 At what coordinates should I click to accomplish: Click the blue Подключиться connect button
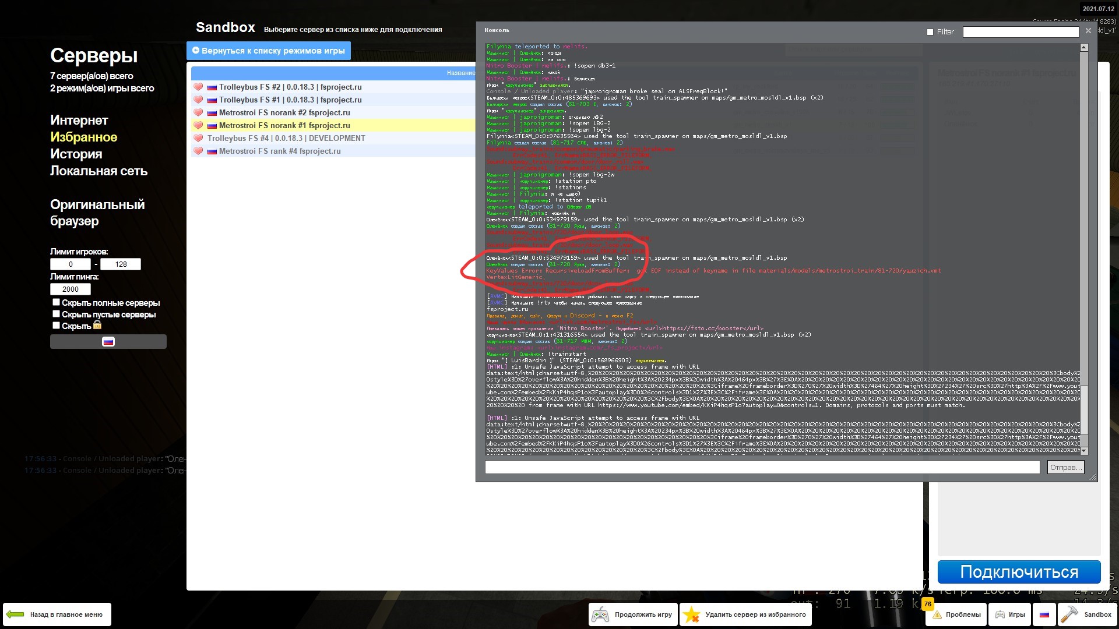tap(1019, 572)
